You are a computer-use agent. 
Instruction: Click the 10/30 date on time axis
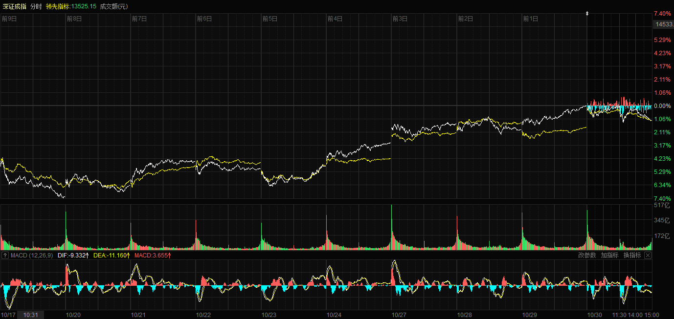594,315
